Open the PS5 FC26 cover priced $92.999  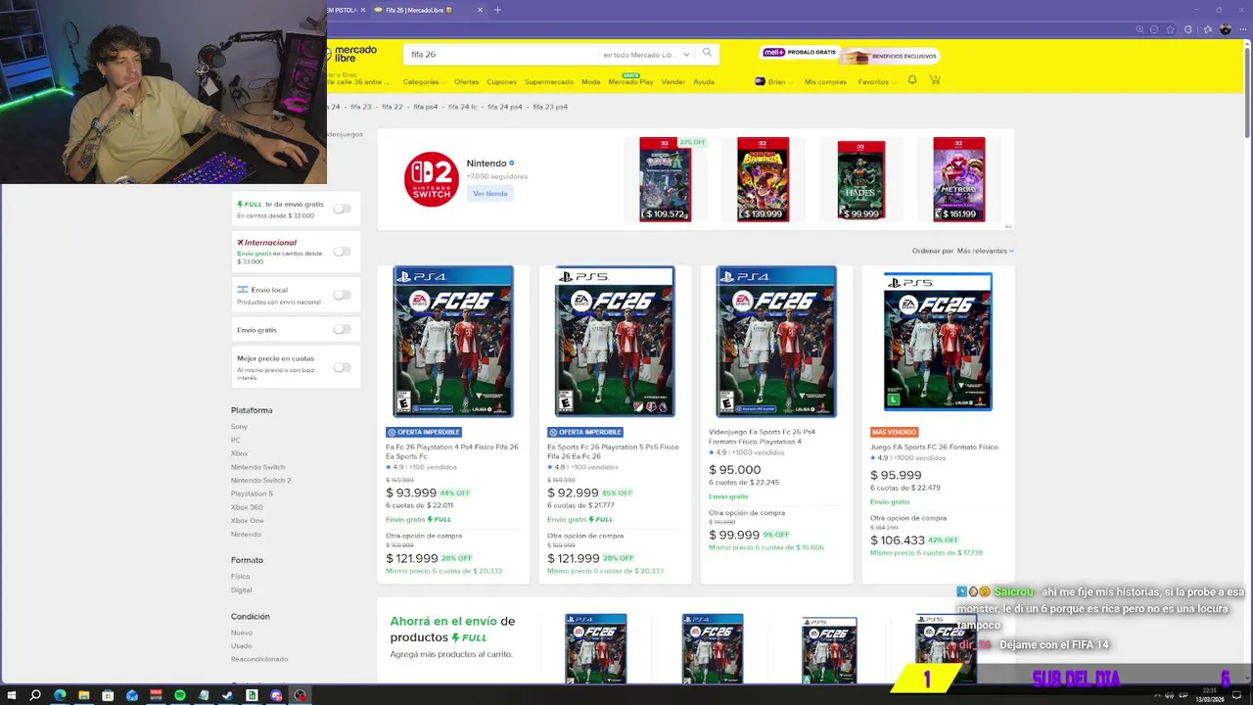(615, 342)
